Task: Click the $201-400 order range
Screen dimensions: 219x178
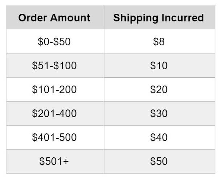Action: [x=54, y=113]
